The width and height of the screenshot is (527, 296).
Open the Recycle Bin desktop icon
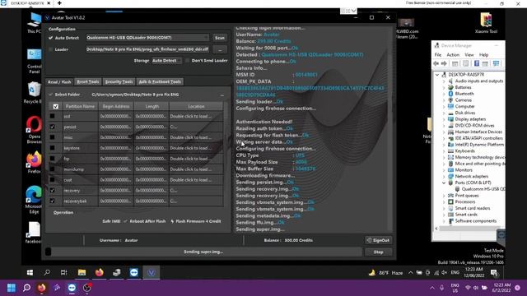pyautogui.click(x=34, y=92)
